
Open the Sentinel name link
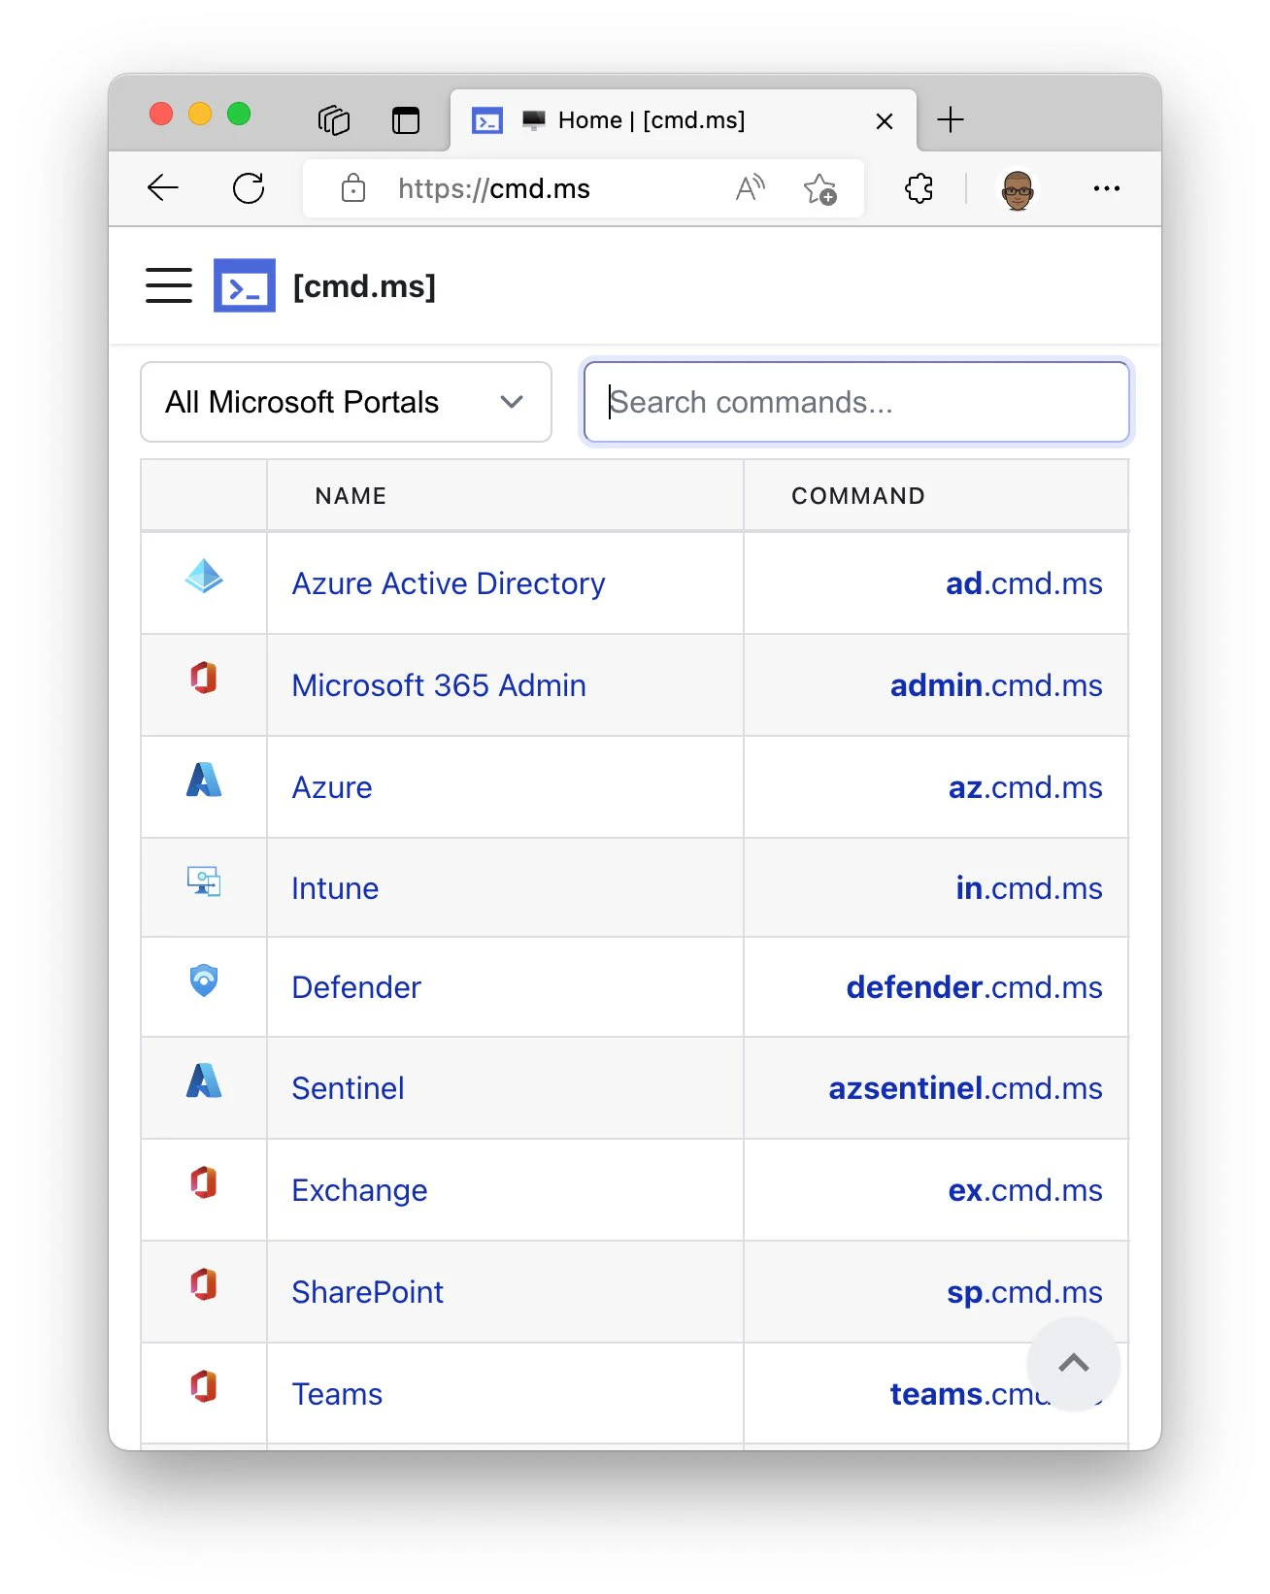[348, 1088]
